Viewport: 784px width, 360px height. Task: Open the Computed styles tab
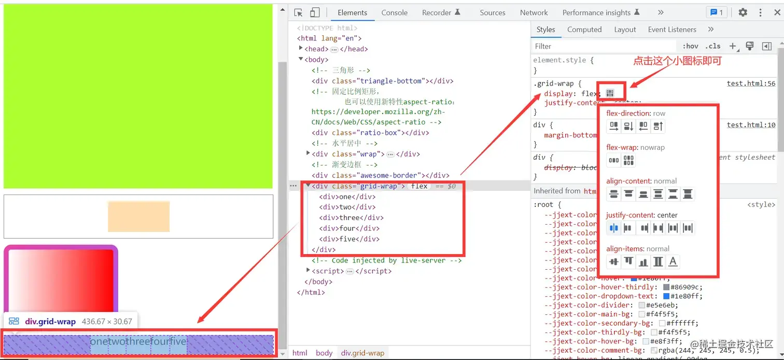(x=584, y=30)
